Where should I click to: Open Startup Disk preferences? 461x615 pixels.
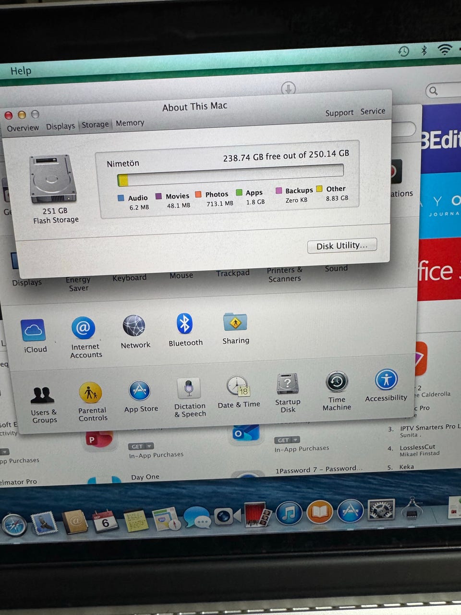pos(288,384)
